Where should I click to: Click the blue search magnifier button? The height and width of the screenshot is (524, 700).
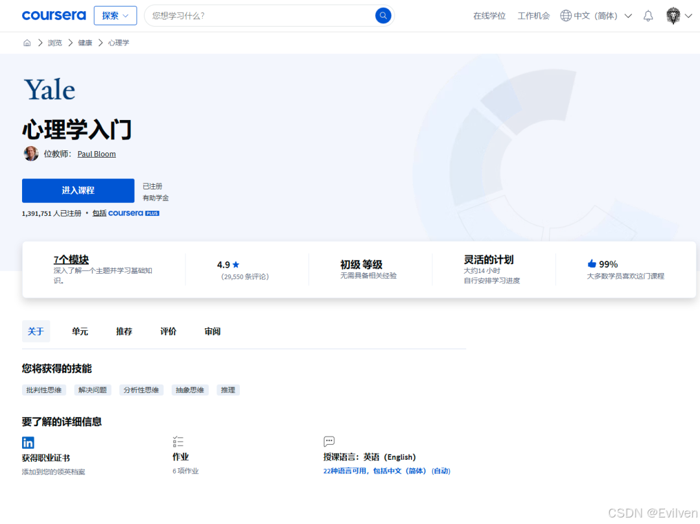[382, 16]
